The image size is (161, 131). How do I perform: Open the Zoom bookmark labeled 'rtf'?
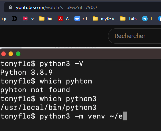[81, 19]
